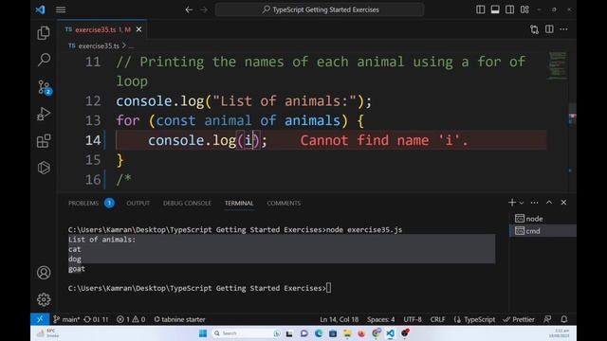Open the Run and Debug view
The width and height of the screenshot is (607, 341).
tap(44, 114)
